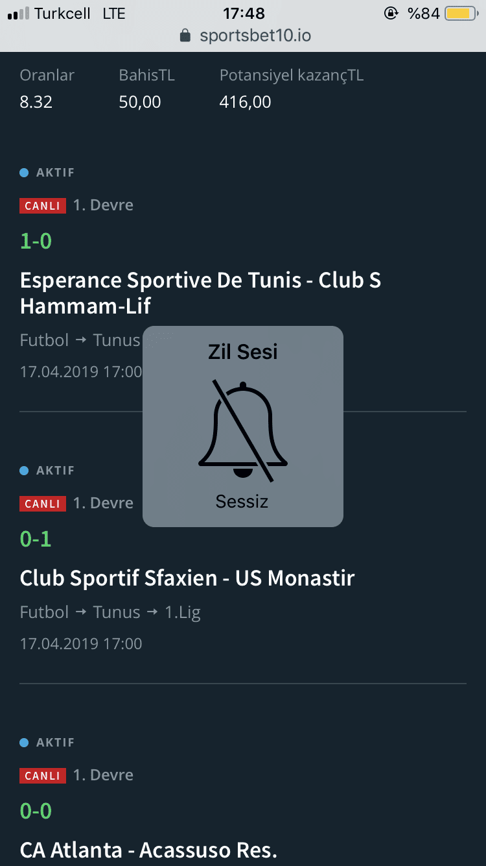Tap the CANLI badge for CA Atlanta match
The width and height of the screenshot is (486, 866).
click(x=43, y=776)
